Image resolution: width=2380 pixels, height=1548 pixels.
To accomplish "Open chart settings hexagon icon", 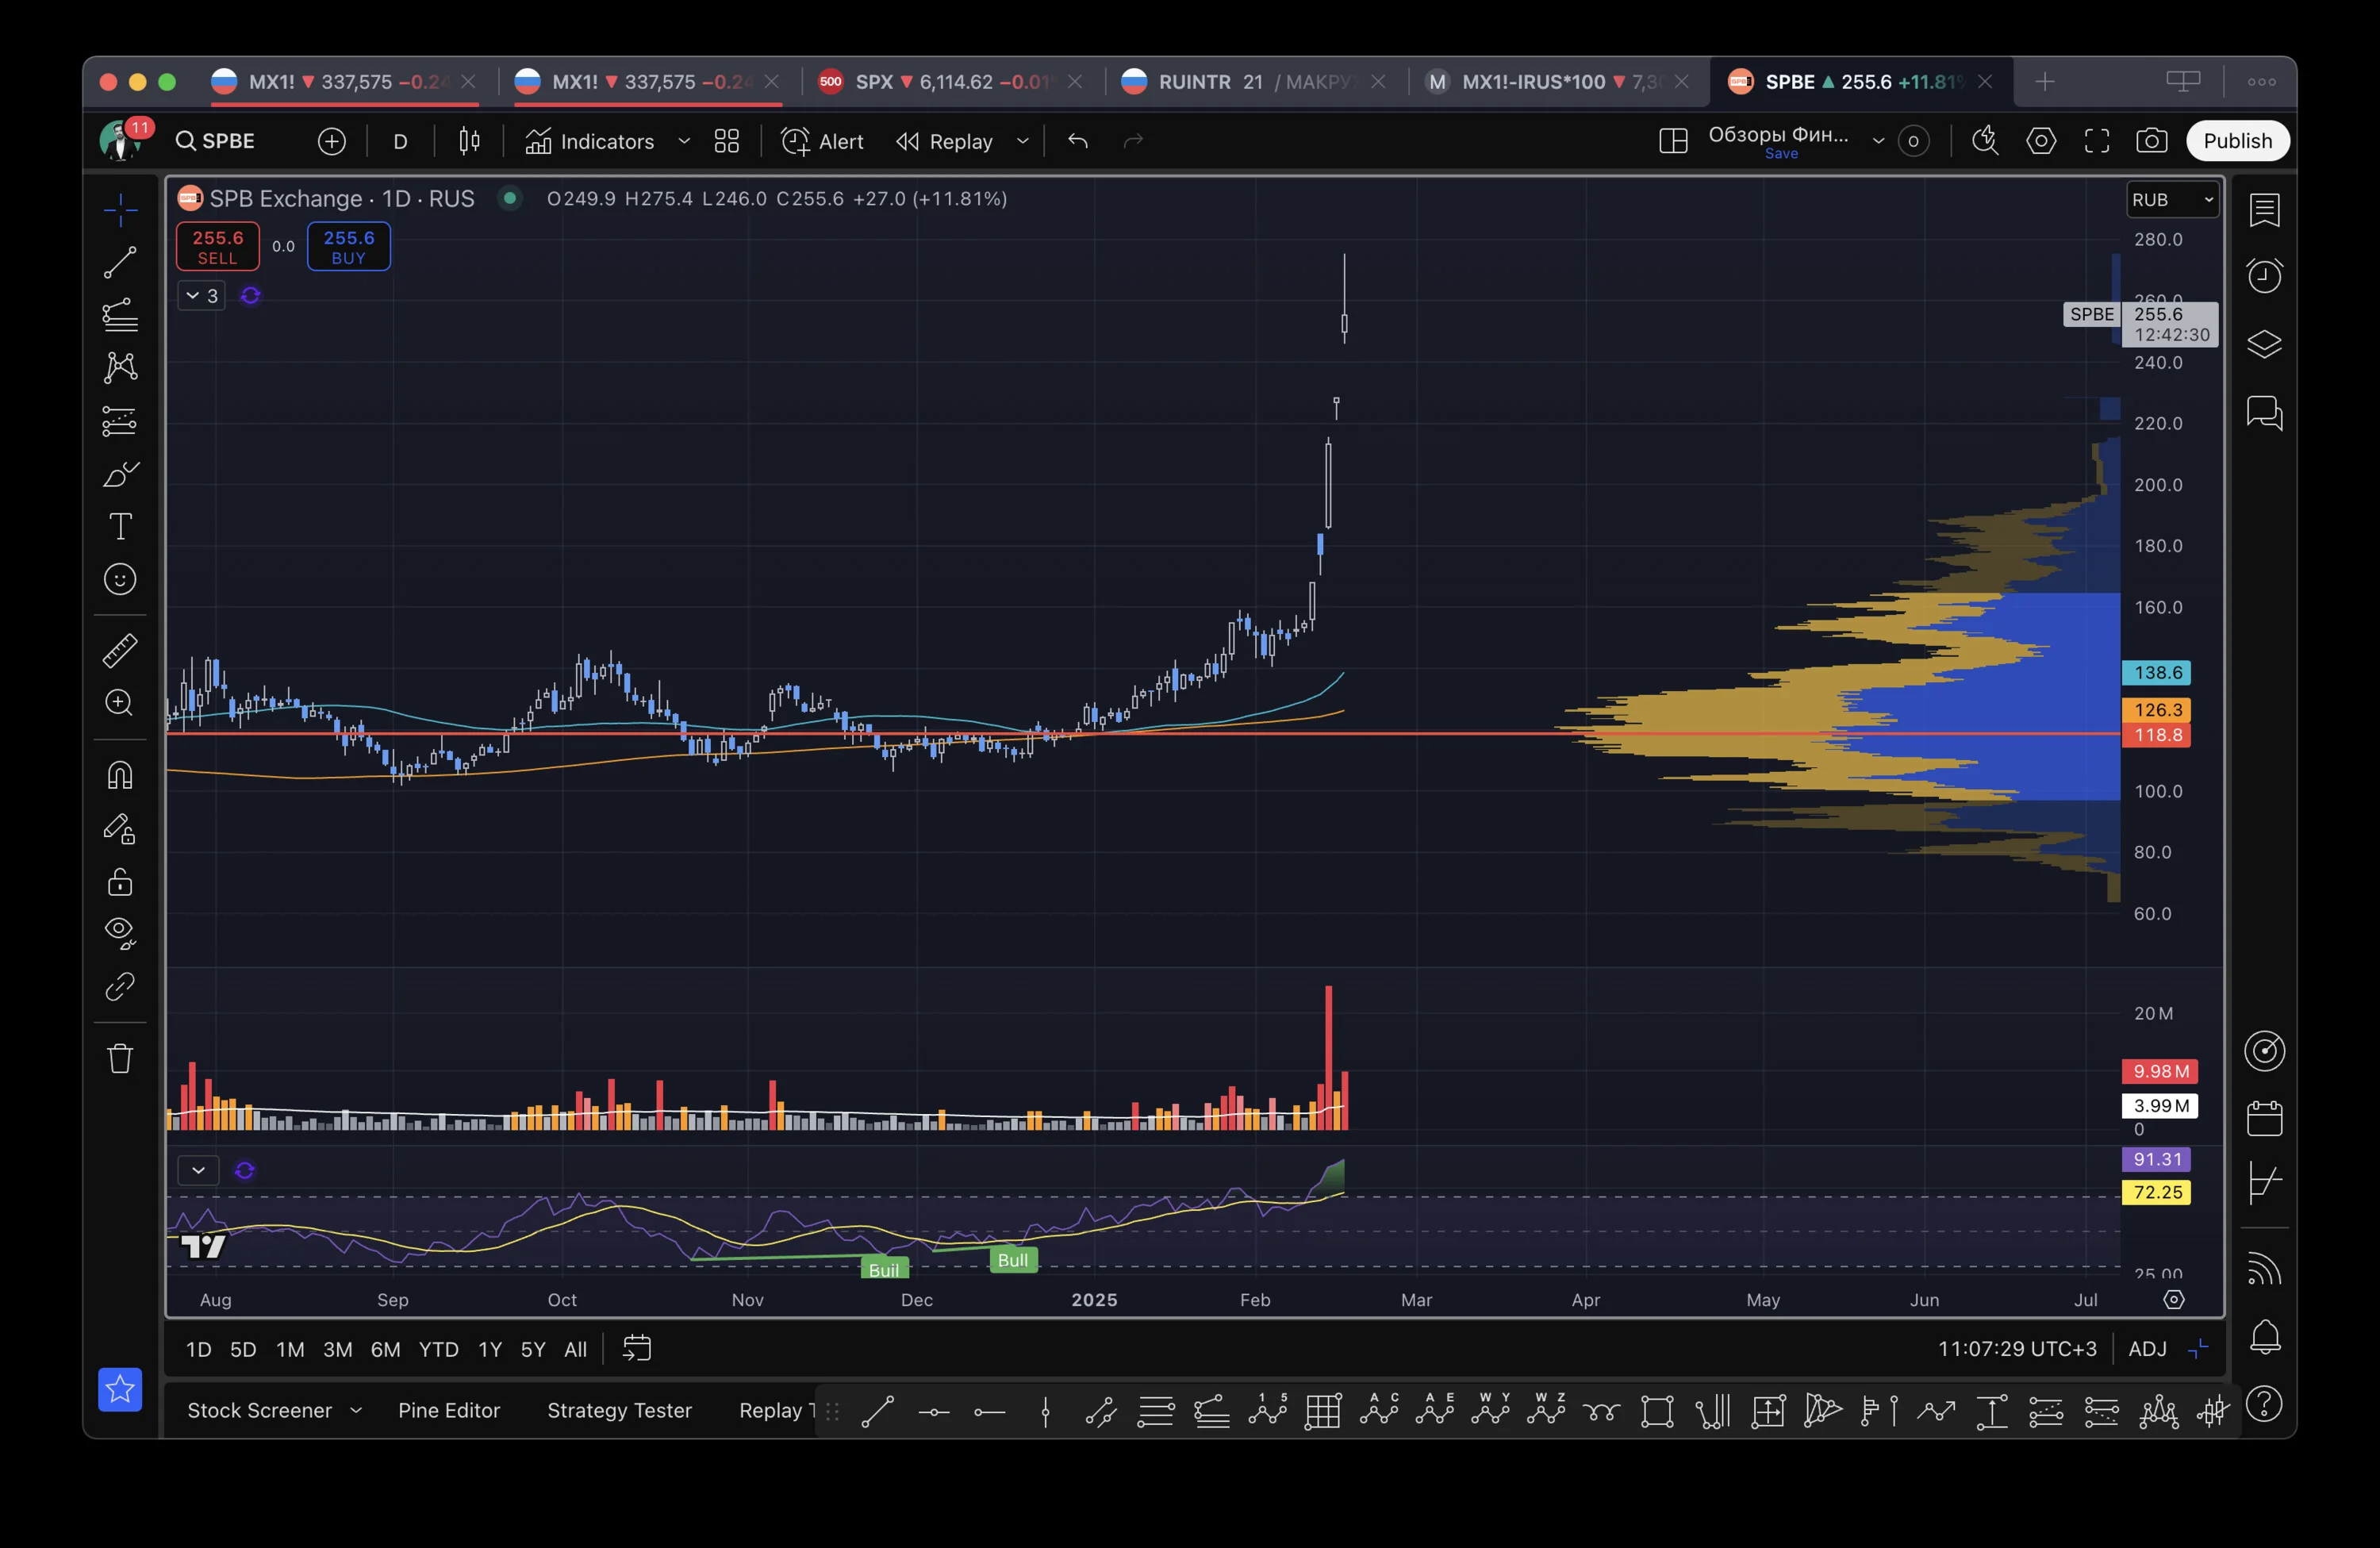I will coord(2041,141).
